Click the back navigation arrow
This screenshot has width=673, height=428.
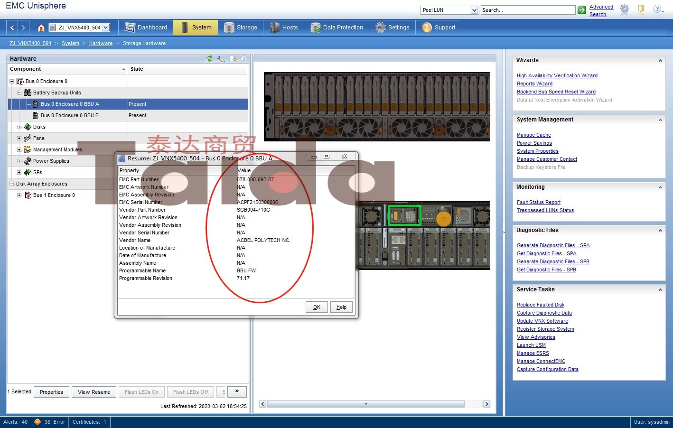pos(12,28)
